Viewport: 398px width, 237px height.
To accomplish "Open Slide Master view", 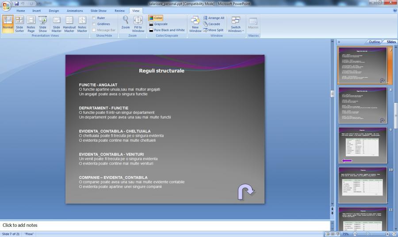I will coord(57,24).
